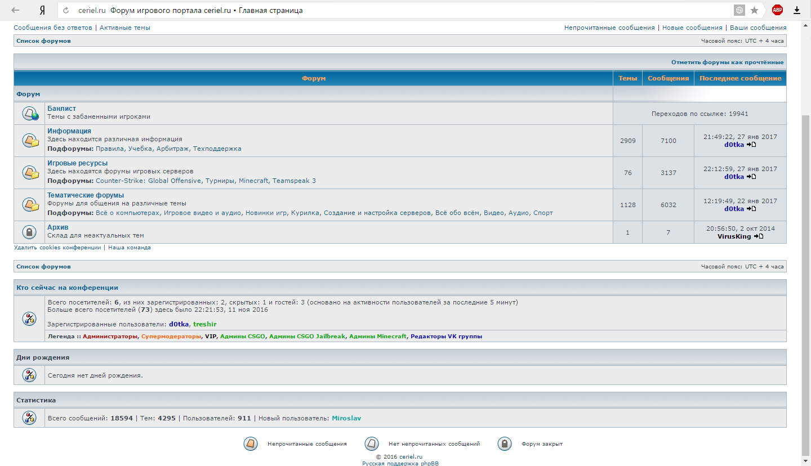Open the Игровые ресурсы forum

[77, 163]
